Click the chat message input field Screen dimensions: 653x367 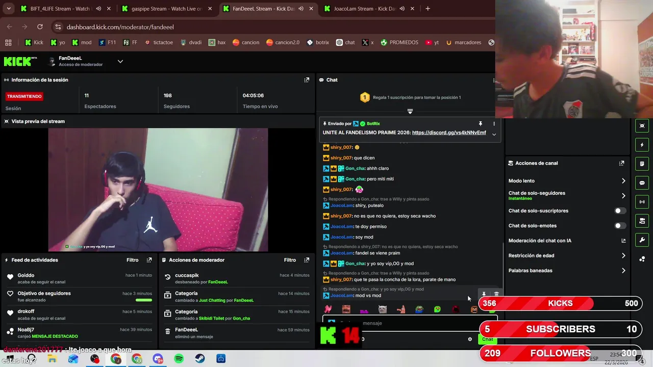[x=410, y=323]
